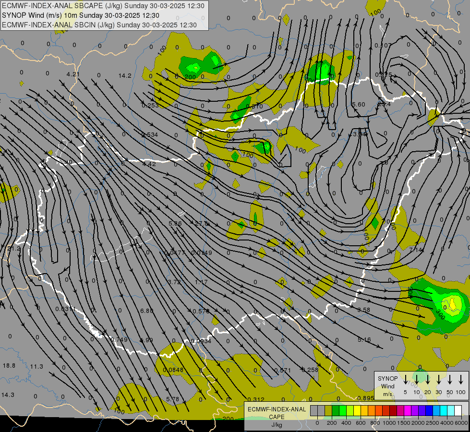The image size is (470, 432).
Task: Click the 1000 tick label on CAPE colorbar
Action: point(389,423)
